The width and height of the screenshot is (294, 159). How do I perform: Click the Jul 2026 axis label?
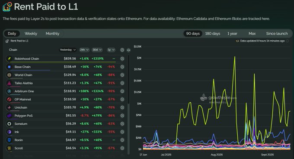(x=166, y=155)
